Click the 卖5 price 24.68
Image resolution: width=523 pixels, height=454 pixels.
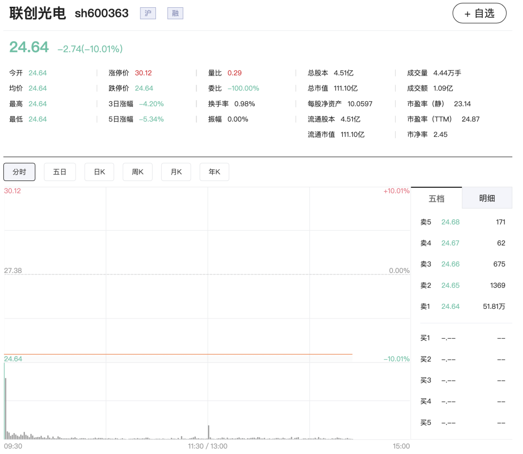(x=450, y=222)
